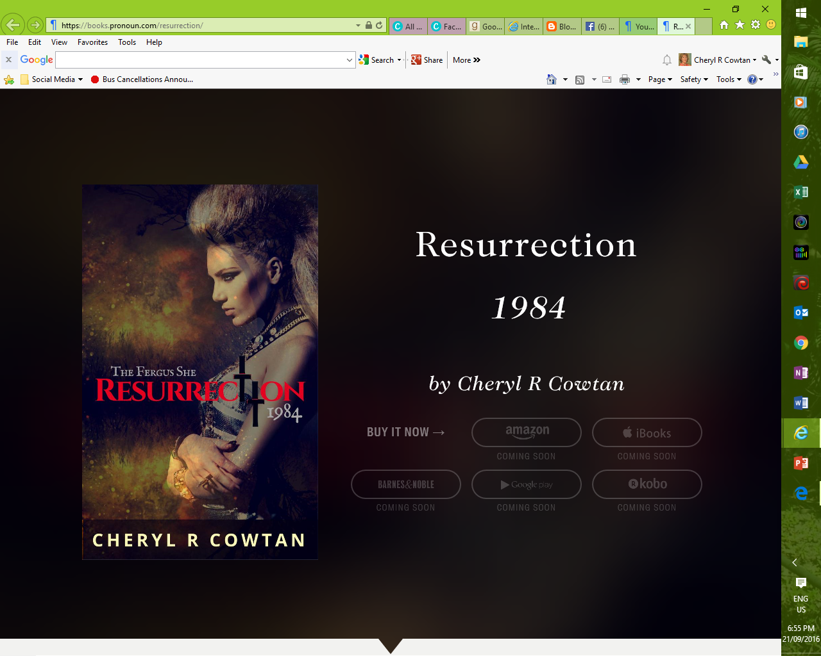Click the Google toolbar search box

[x=200, y=60]
